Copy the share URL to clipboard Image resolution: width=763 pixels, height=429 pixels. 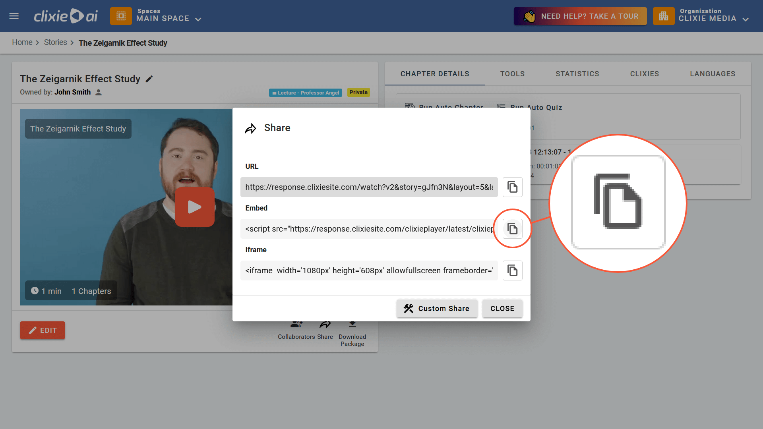point(513,187)
